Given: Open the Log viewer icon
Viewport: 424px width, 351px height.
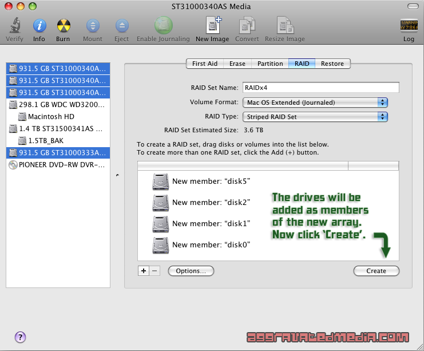Looking at the screenshot, I should pos(409,25).
